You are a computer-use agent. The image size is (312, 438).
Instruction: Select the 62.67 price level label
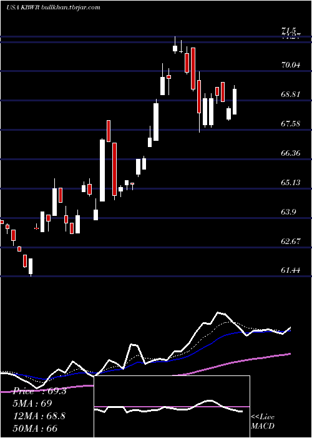click(291, 241)
